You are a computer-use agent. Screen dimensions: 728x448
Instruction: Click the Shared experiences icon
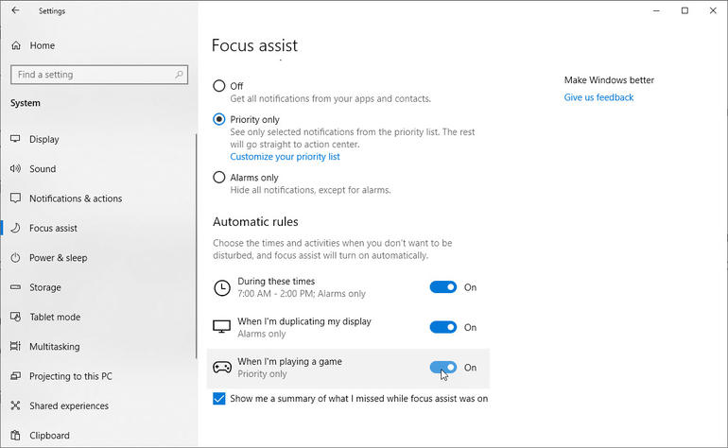point(15,405)
